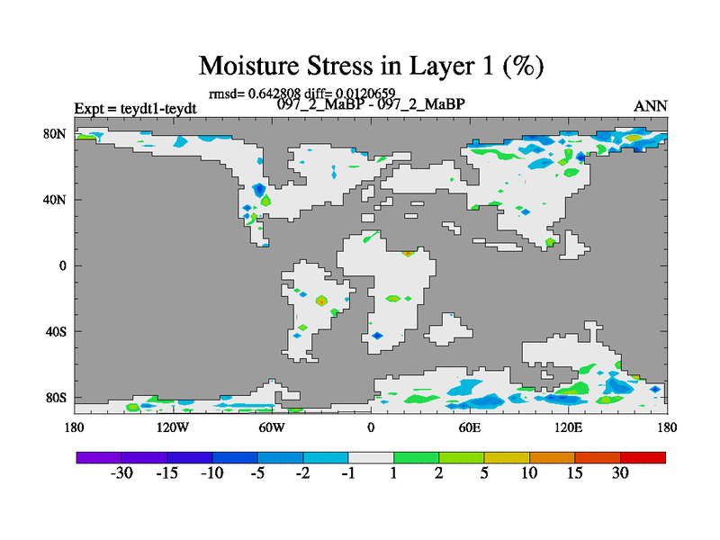Click the red colorbar swatch above 30
720x540 pixels.
tap(643, 457)
